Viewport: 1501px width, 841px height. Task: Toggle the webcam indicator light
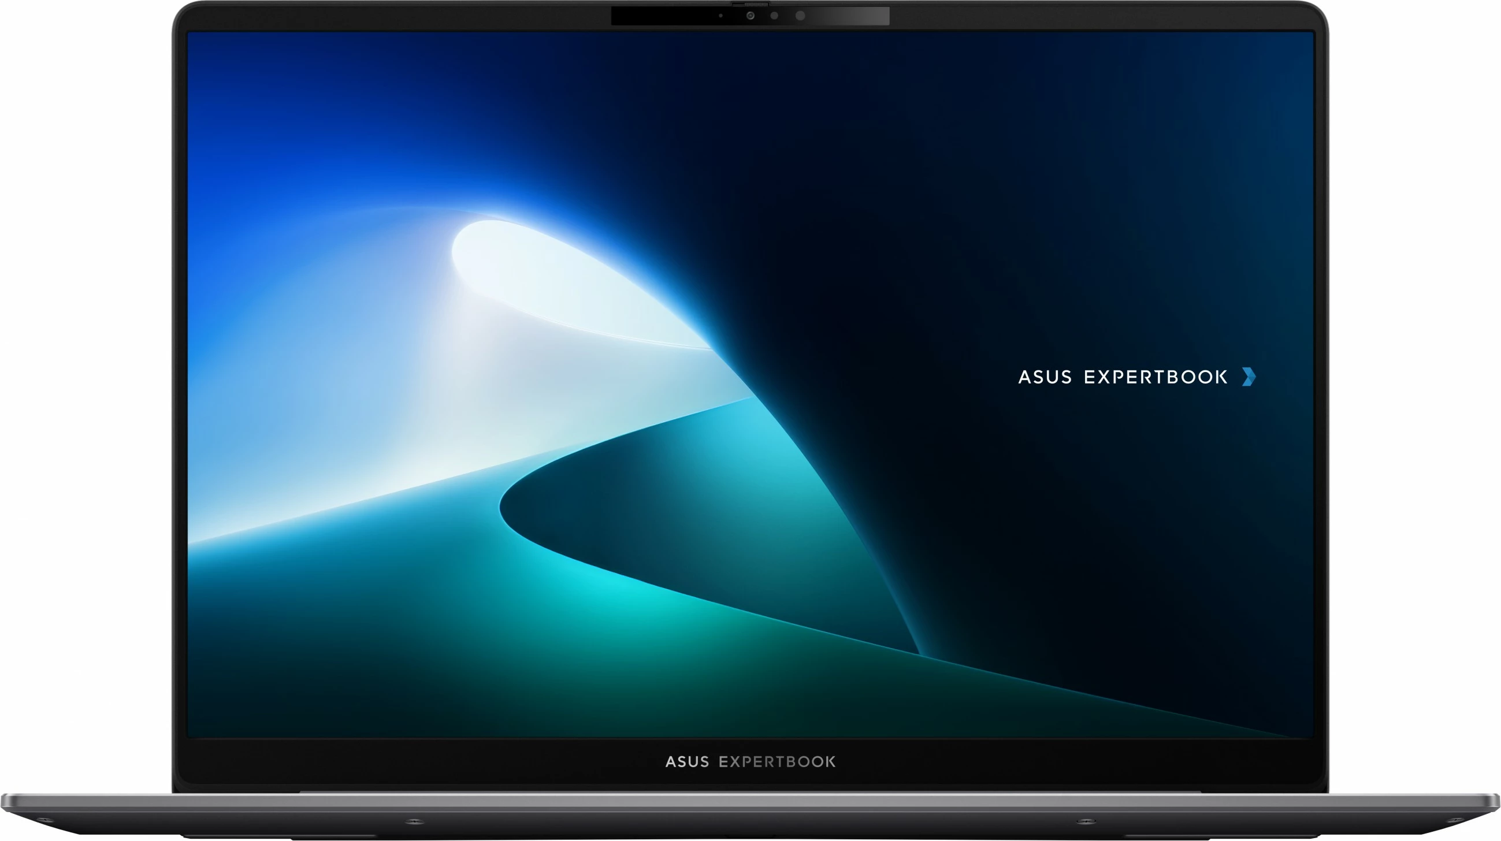click(x=721, y=16)
